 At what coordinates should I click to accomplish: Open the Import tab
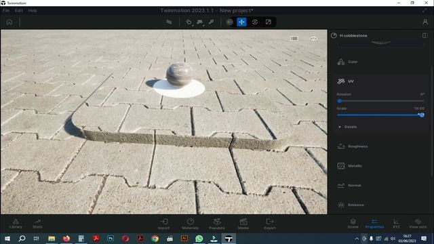pyautogui.click(x=163, y=224)
